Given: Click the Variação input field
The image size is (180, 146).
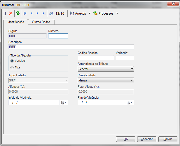Looking at the screenshot, I should tap(125, 58).
